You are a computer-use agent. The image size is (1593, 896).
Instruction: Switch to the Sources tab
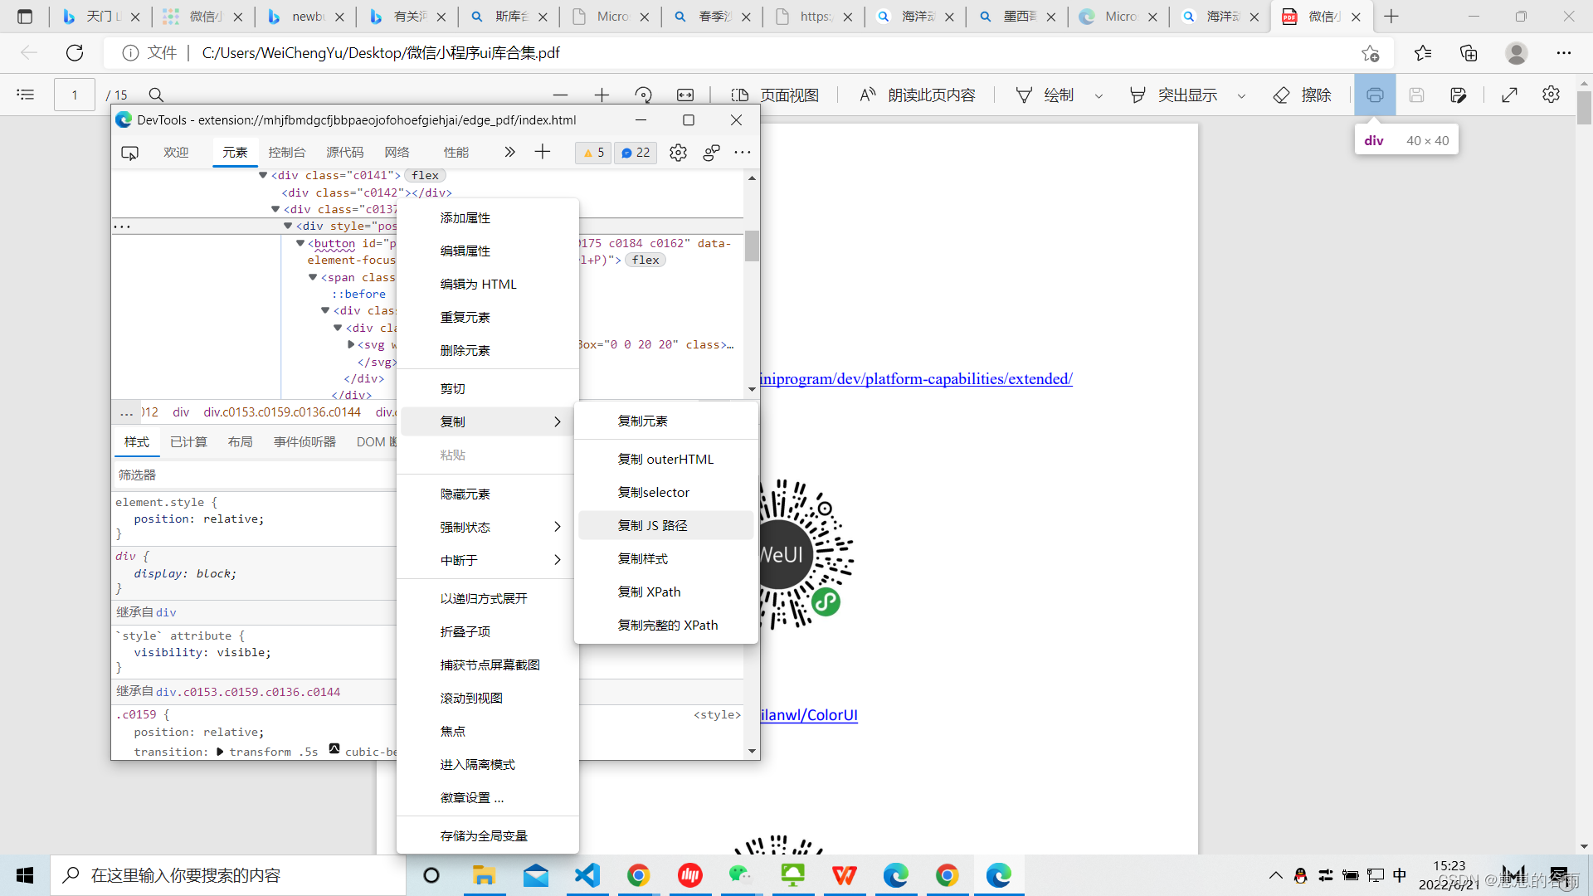(x=345, y=153)
